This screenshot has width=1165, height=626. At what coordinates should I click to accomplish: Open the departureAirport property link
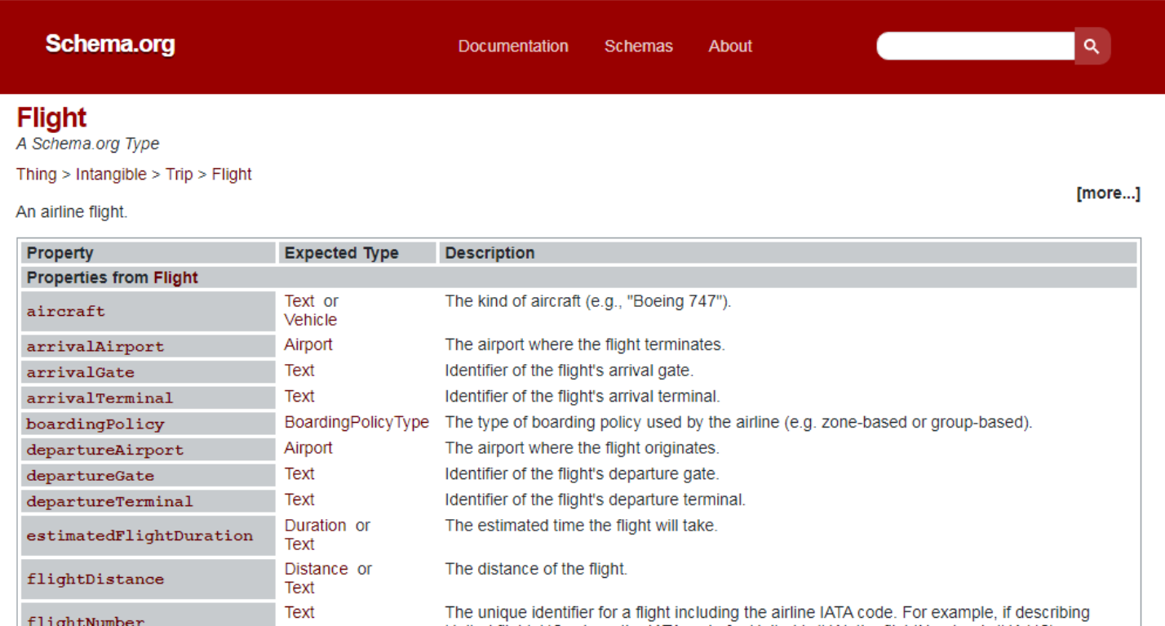pos(105,450)
